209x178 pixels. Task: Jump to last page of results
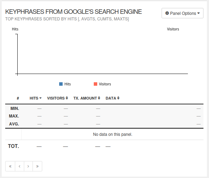(37, 166)
